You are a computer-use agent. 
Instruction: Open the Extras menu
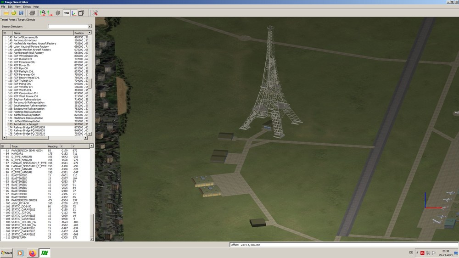tap(27, 6)
